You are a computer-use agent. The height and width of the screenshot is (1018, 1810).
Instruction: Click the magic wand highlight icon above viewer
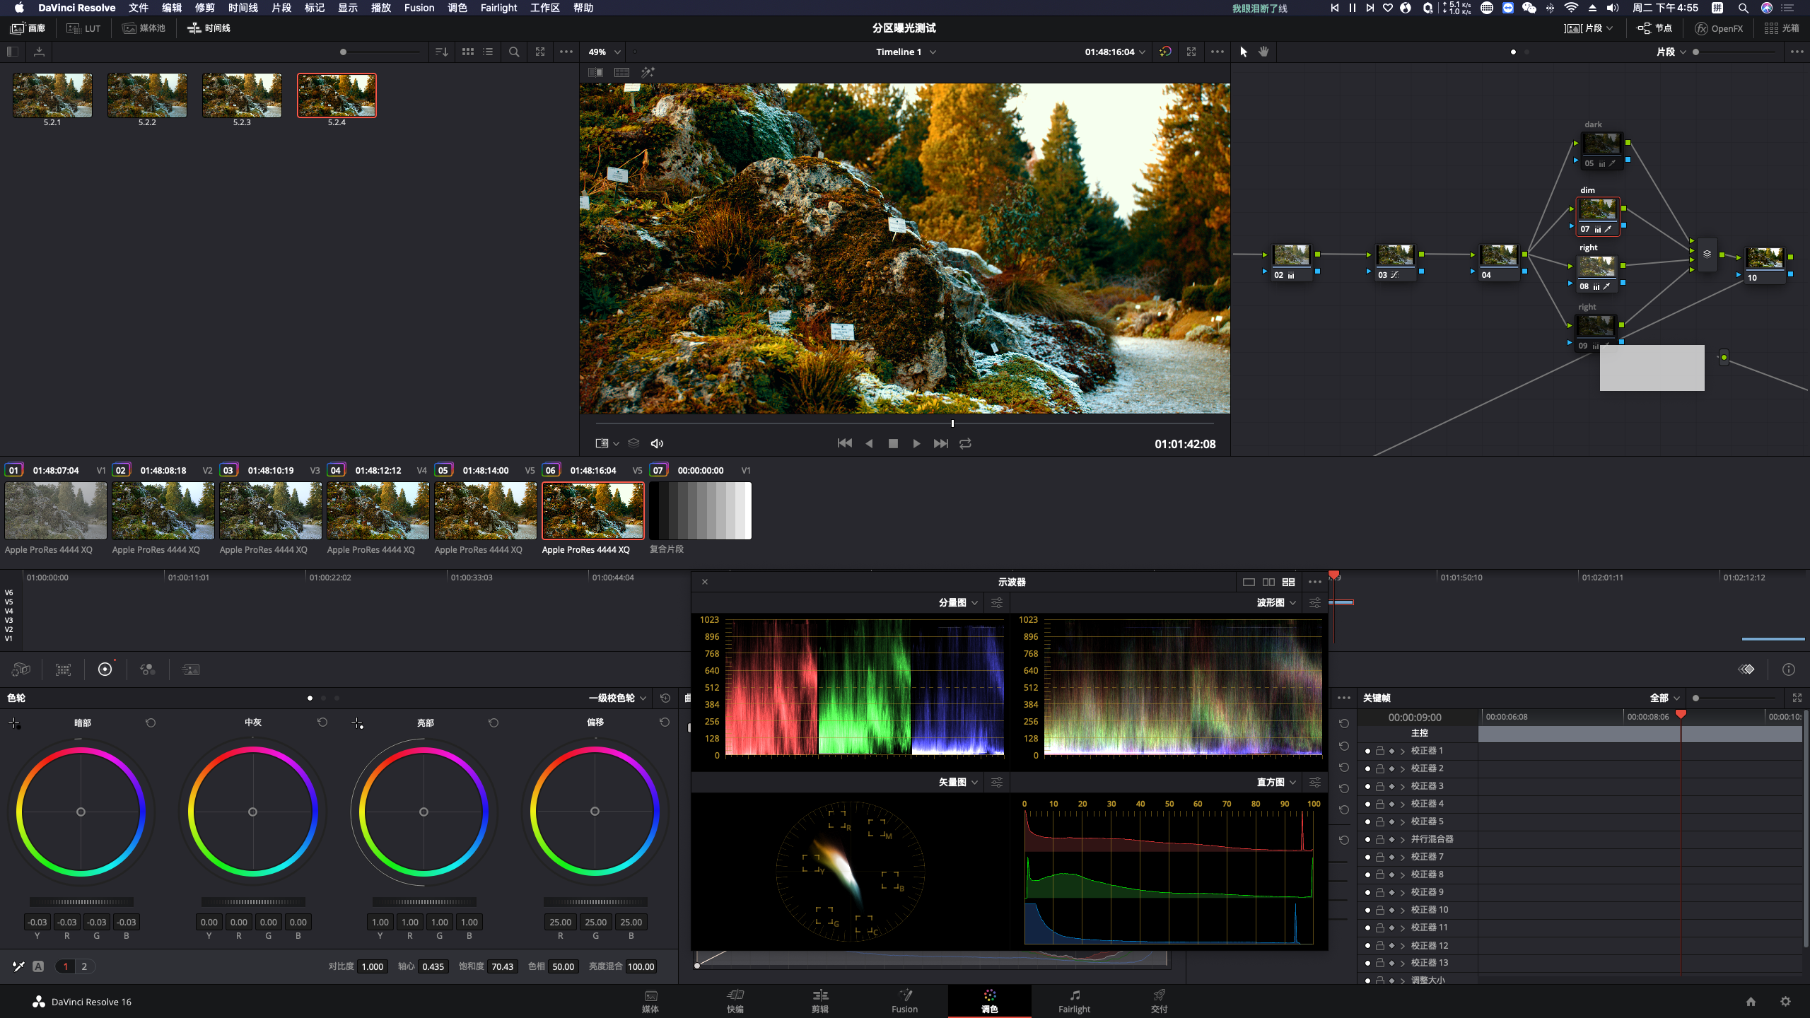pos(648,72)
